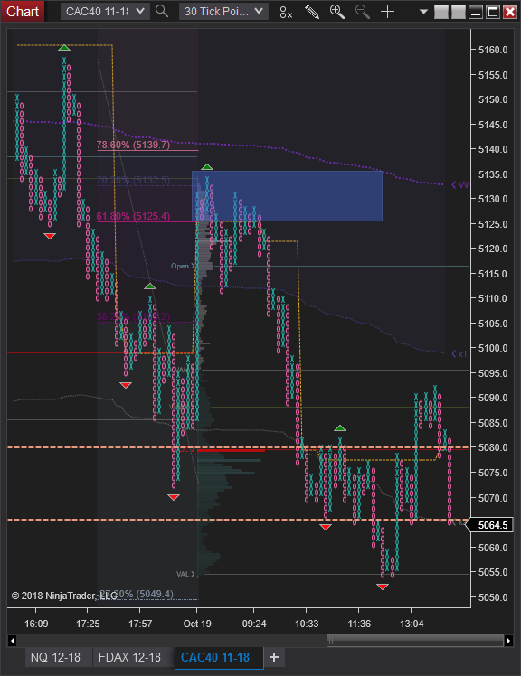Click the 13:04 time axis label

point(412,624)
